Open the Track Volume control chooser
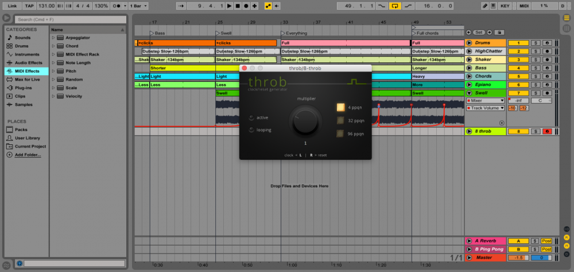Screen dimensions: 574x272 click(x=485, y=108)
